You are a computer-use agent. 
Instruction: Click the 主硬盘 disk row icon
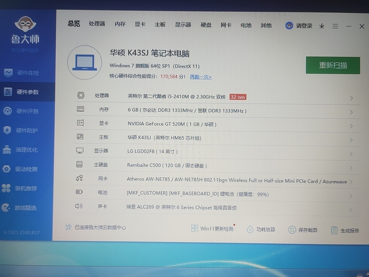(80, 164)
